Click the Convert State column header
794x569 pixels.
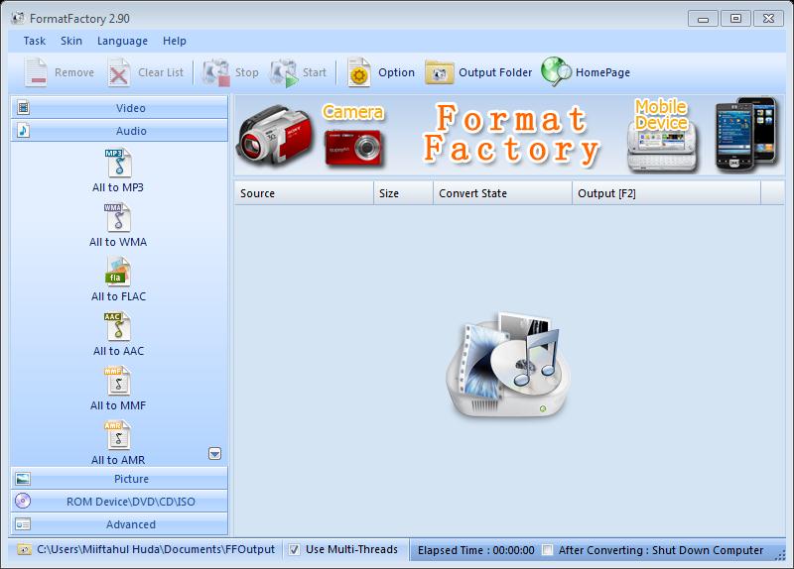[x=503, y=193]
